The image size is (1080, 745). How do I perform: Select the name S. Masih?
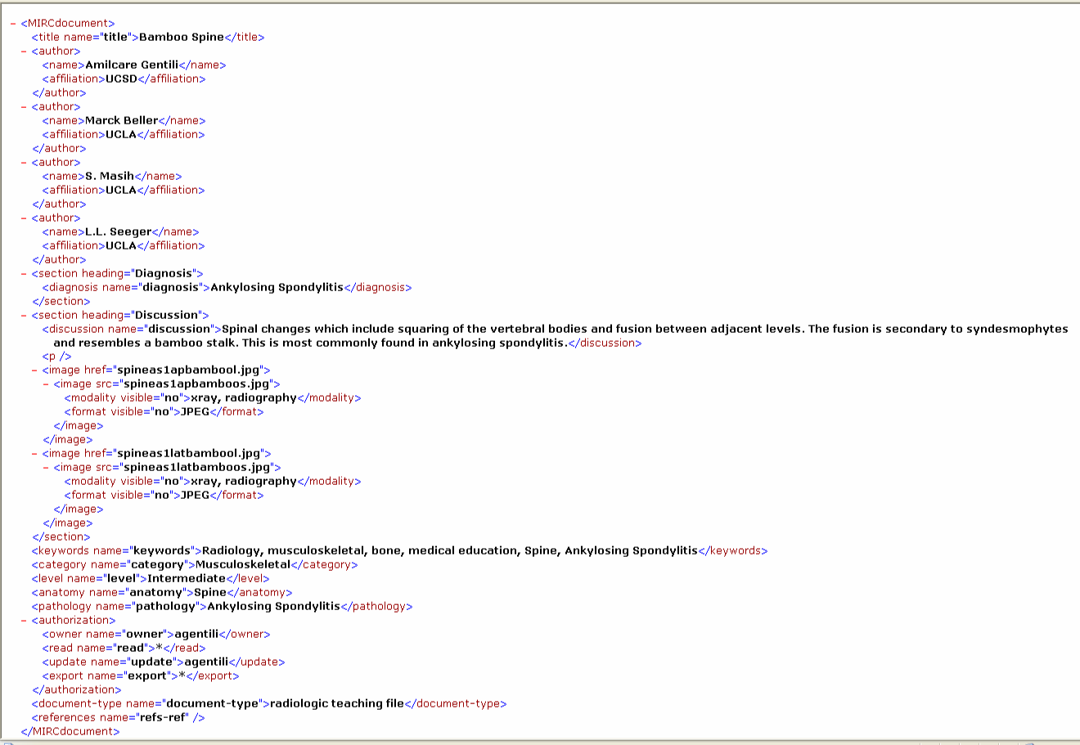click(x=110, y=176)
